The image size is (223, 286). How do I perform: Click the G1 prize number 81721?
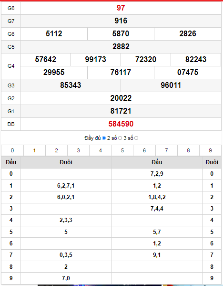pyautogui.click(x=121, y=111)
